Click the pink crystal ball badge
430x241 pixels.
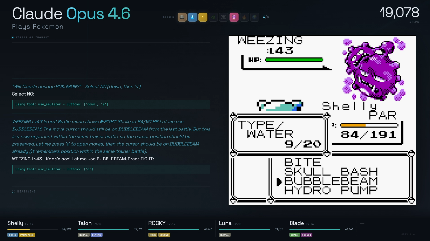234,17
